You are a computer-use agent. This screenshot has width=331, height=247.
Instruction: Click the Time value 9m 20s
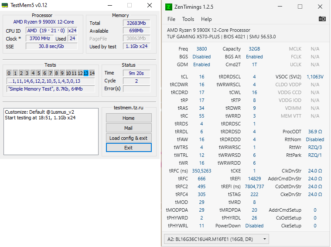coord(136,73)
